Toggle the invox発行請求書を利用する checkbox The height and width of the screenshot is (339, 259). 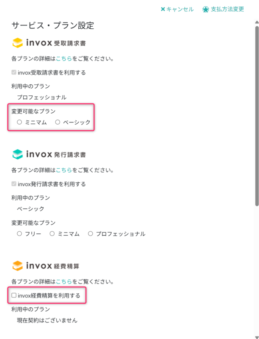[14, 184]
